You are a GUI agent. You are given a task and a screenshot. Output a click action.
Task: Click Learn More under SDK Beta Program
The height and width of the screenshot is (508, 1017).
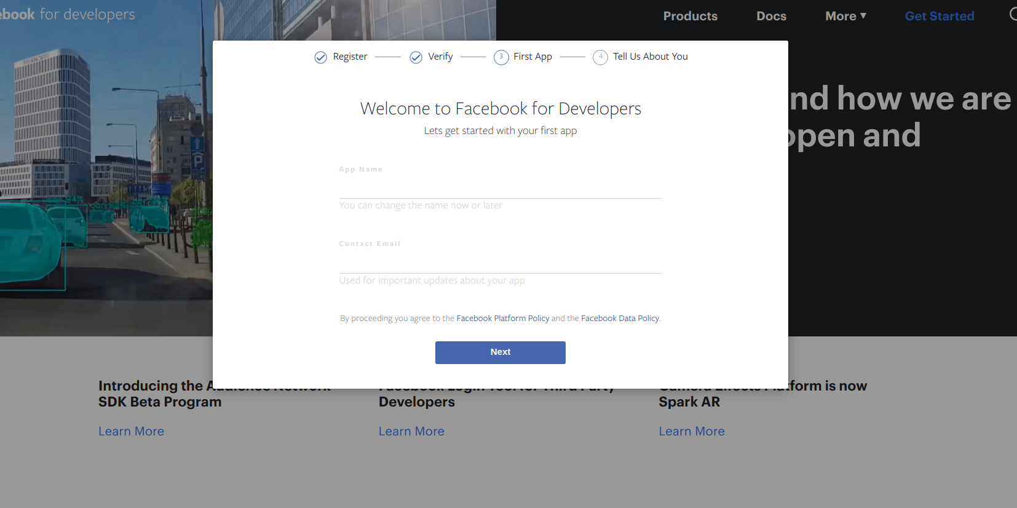131,431
